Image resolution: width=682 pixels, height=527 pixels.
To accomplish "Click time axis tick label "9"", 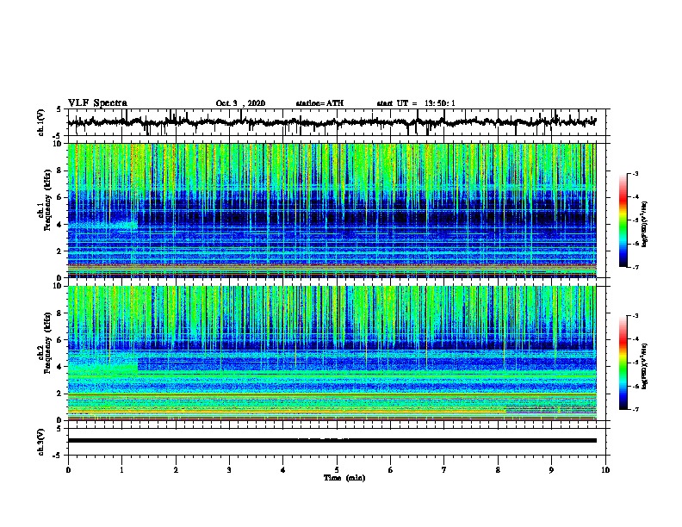I will tap(551, 470).
